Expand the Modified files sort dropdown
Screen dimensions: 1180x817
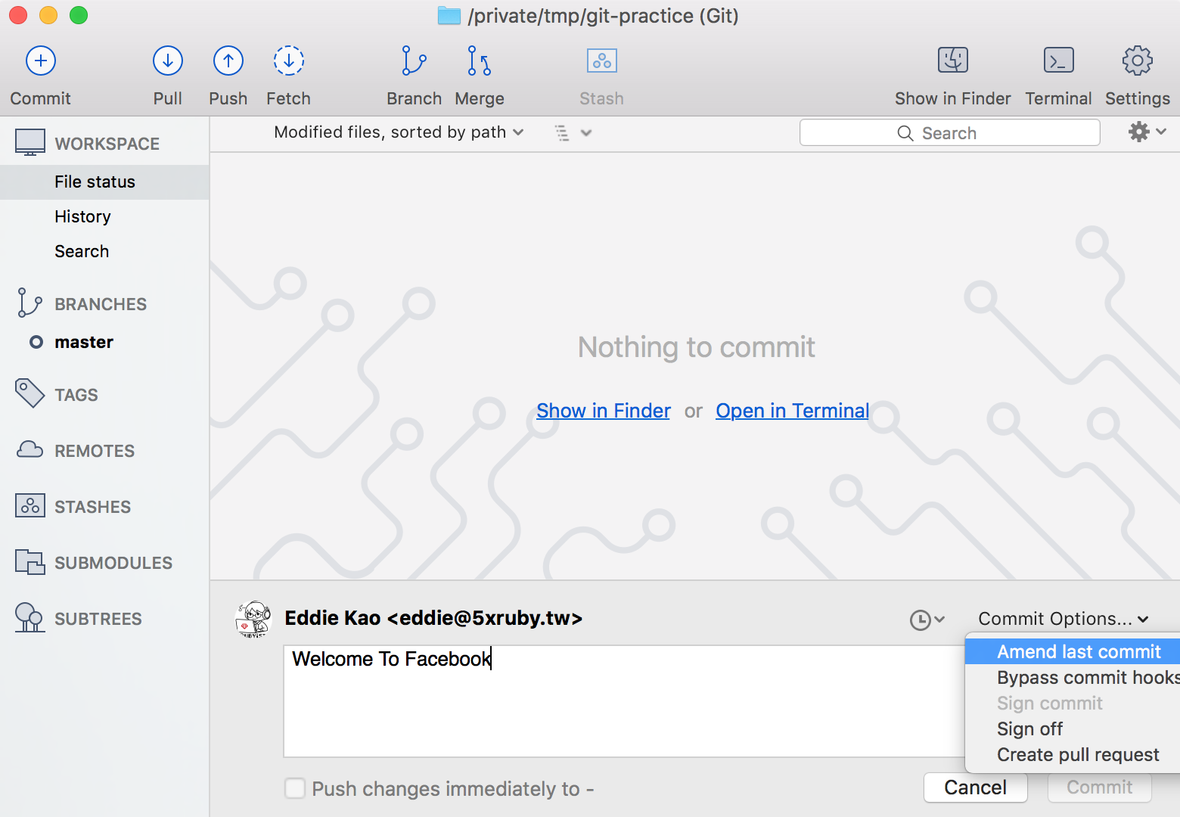[399, 132]
